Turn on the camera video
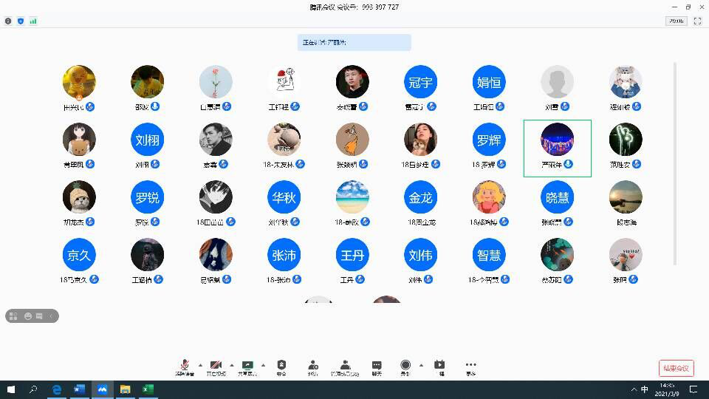The width and height of the screenshot is (709, 399). 216,365
